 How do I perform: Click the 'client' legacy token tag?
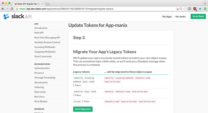click(x=77, y=102)
